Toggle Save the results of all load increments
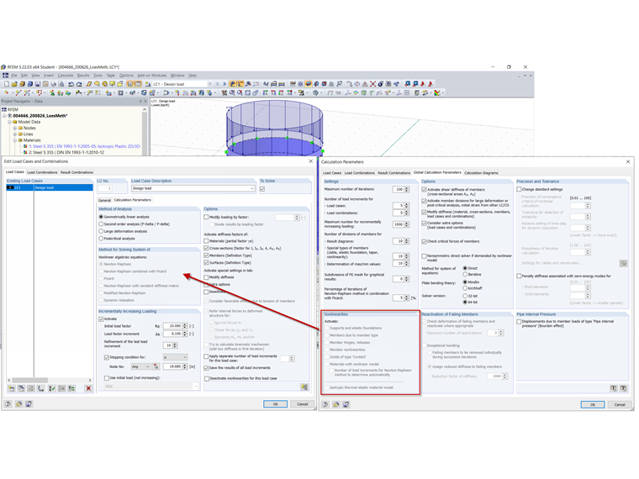The width and height of the screenshot is (639, 479). [206, 368]
